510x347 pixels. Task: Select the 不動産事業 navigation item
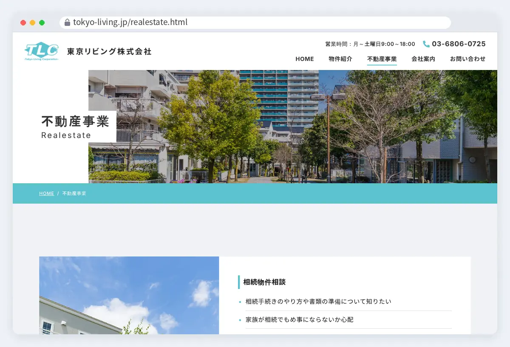click(x=382, y=59)
